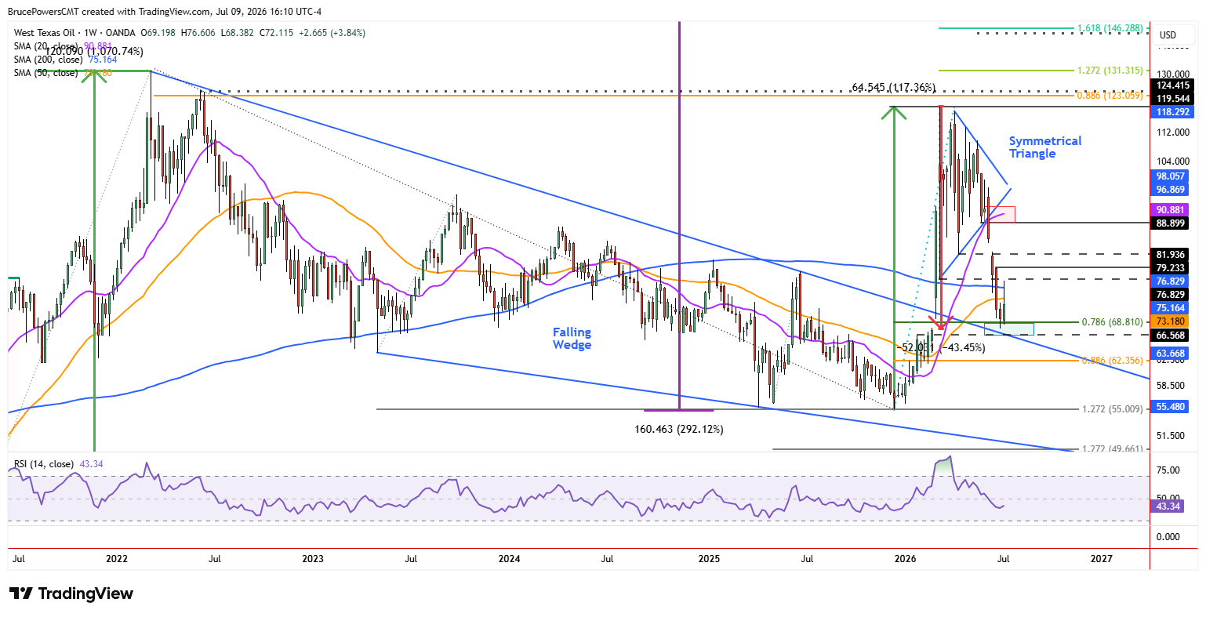Click the 81.936 price axis tag
Screen dimensions: 1206x617
1171,255
